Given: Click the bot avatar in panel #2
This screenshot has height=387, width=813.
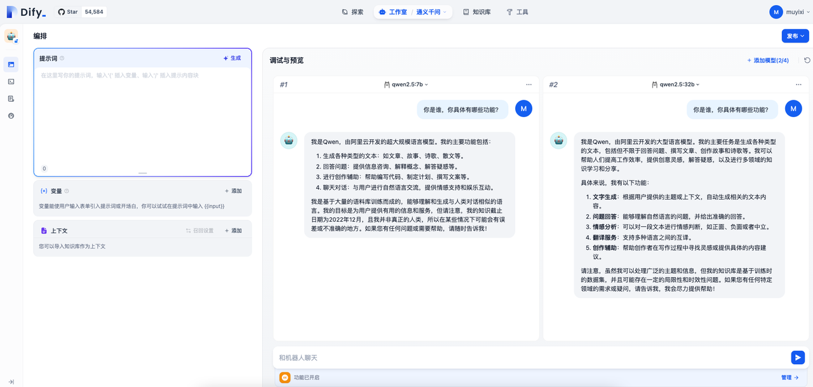Looking at the screenshot, I should click(x=559, y=140).
